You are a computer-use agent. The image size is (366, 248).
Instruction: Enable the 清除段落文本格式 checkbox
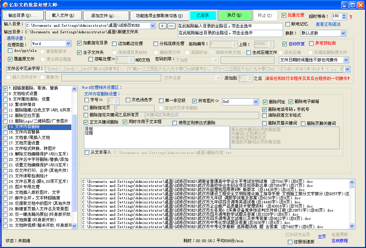click(264, 116)
